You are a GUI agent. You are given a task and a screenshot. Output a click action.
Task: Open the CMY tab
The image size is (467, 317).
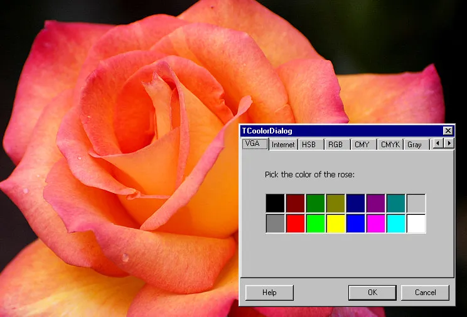tap(363, 145)
